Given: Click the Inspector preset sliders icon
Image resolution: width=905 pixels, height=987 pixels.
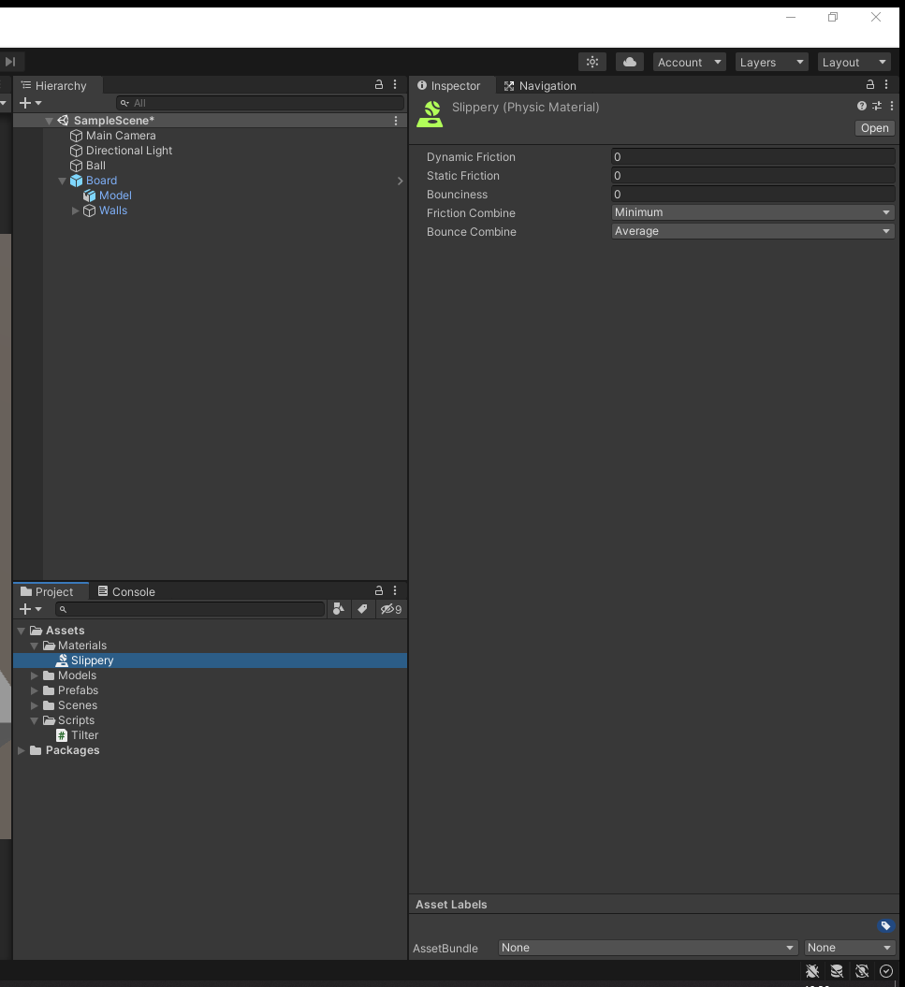Looking at the screenshot, I should pyautogui.click(x=877, y=107).
